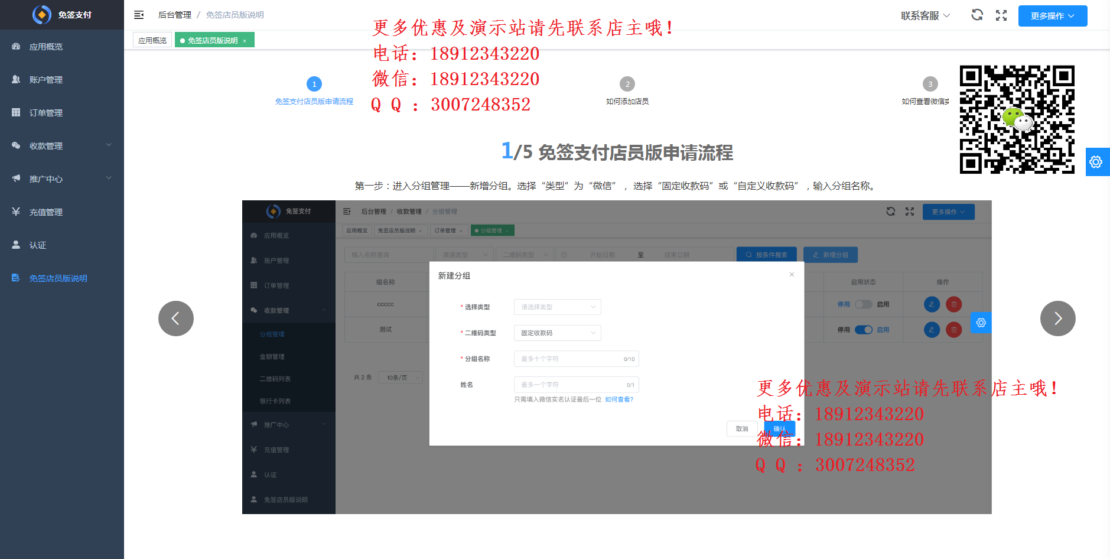Open 应用概览 in the sidebar
The image size is (1110, 559).
[x=62, y=47]
